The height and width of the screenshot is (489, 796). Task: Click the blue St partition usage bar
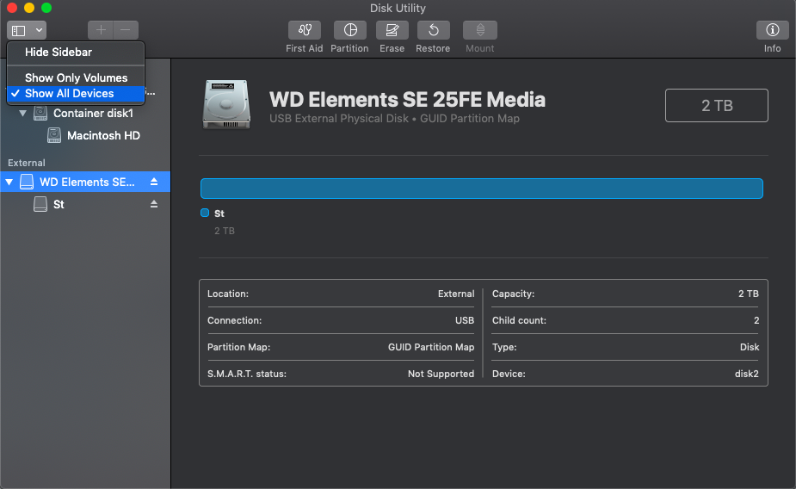point(482,189)
